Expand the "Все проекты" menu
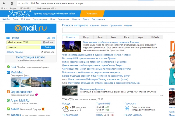This screenshot has width=175, height=116. coord(99,19)
